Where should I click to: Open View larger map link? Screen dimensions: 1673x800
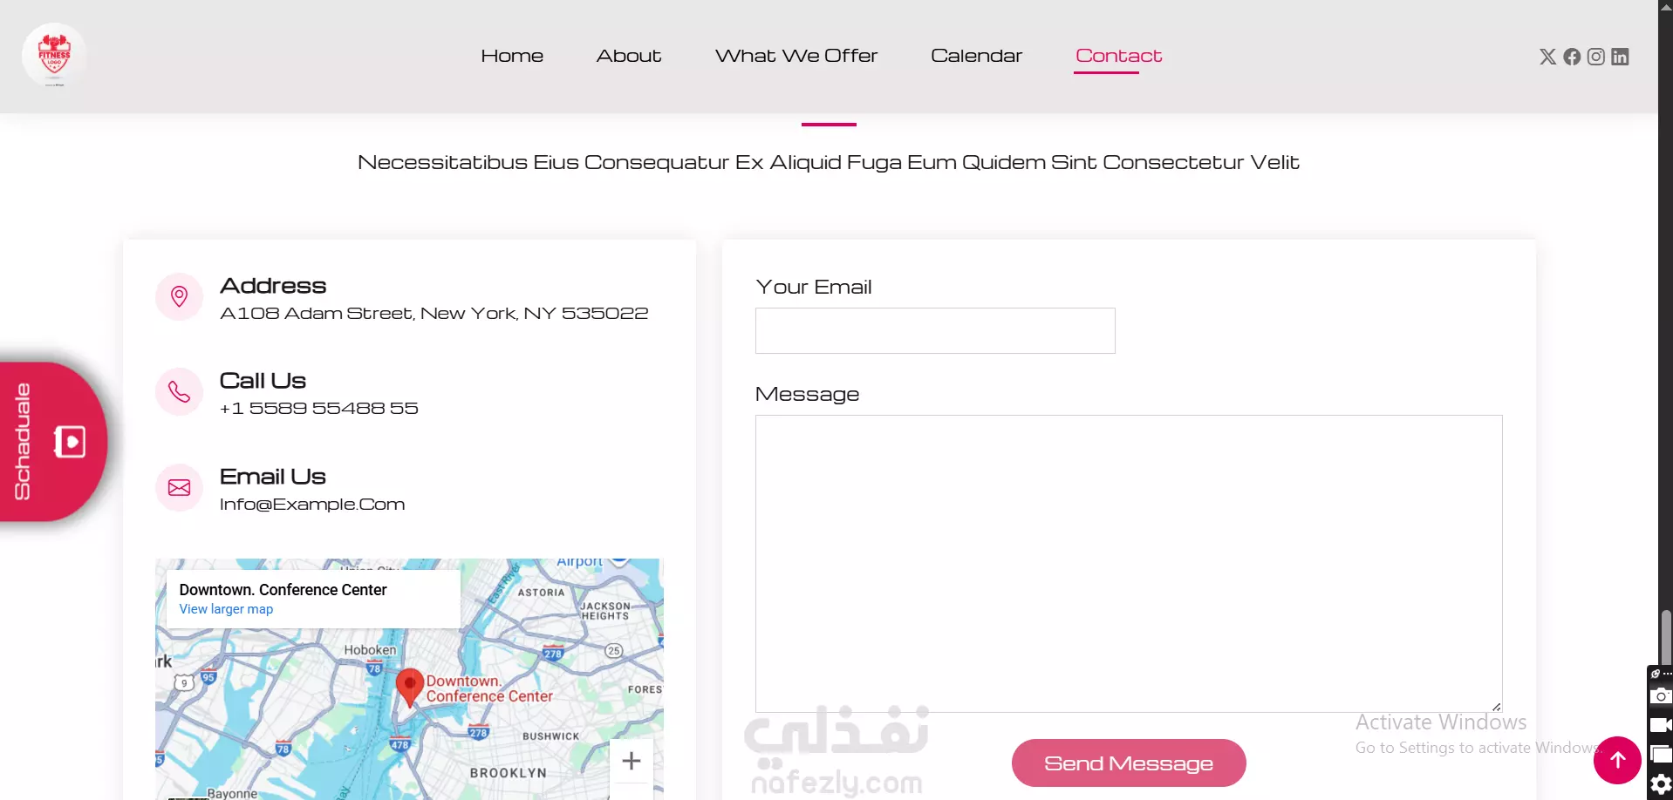(226, 609)
